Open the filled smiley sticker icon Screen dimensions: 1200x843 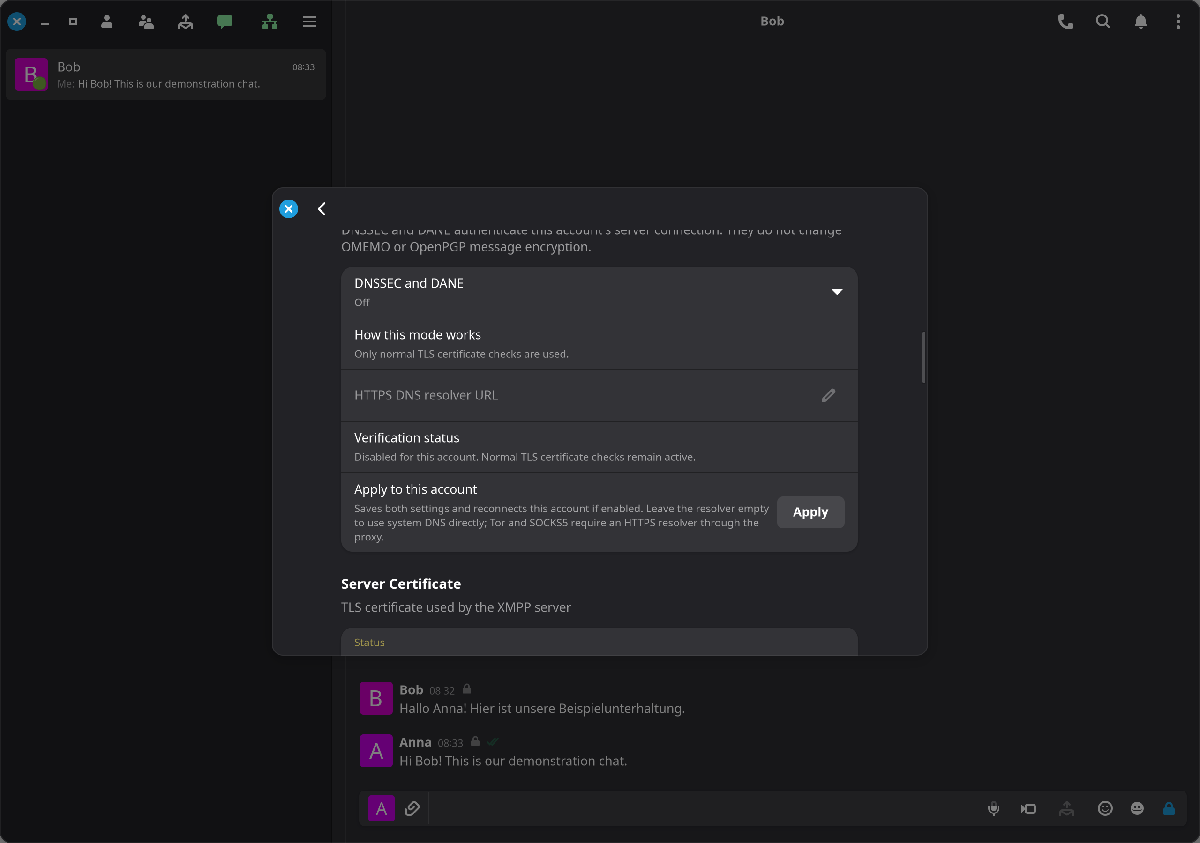(x=1137, y=808)
